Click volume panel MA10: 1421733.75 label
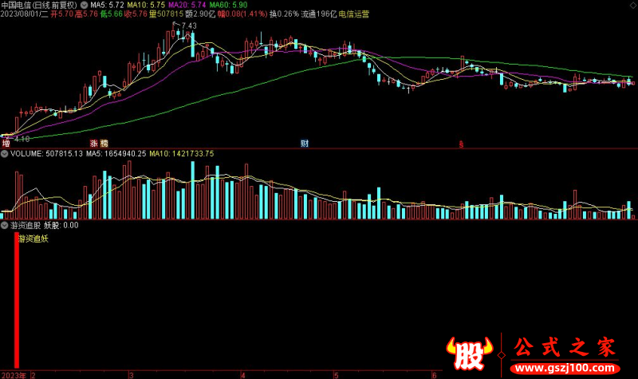This screenshot has height=379, width=638. coord(182,154)
